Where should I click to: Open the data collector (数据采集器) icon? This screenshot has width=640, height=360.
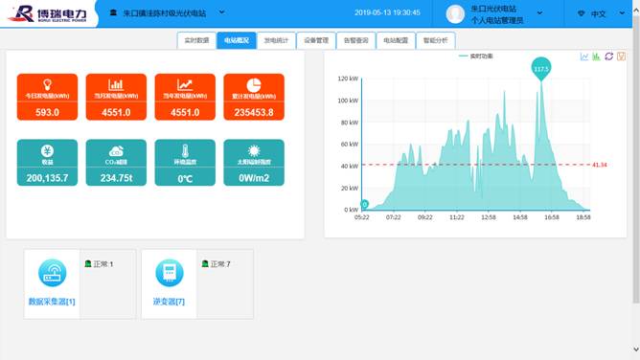tap(53, 273)
